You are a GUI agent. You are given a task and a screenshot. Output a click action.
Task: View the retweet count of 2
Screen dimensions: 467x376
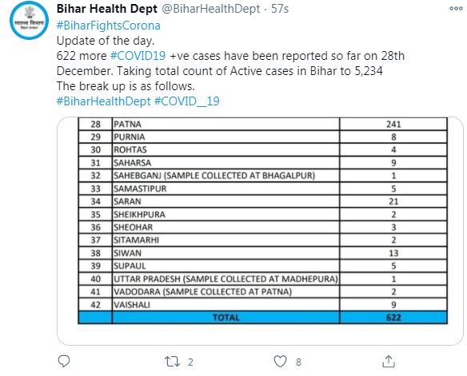pos(190,362)
